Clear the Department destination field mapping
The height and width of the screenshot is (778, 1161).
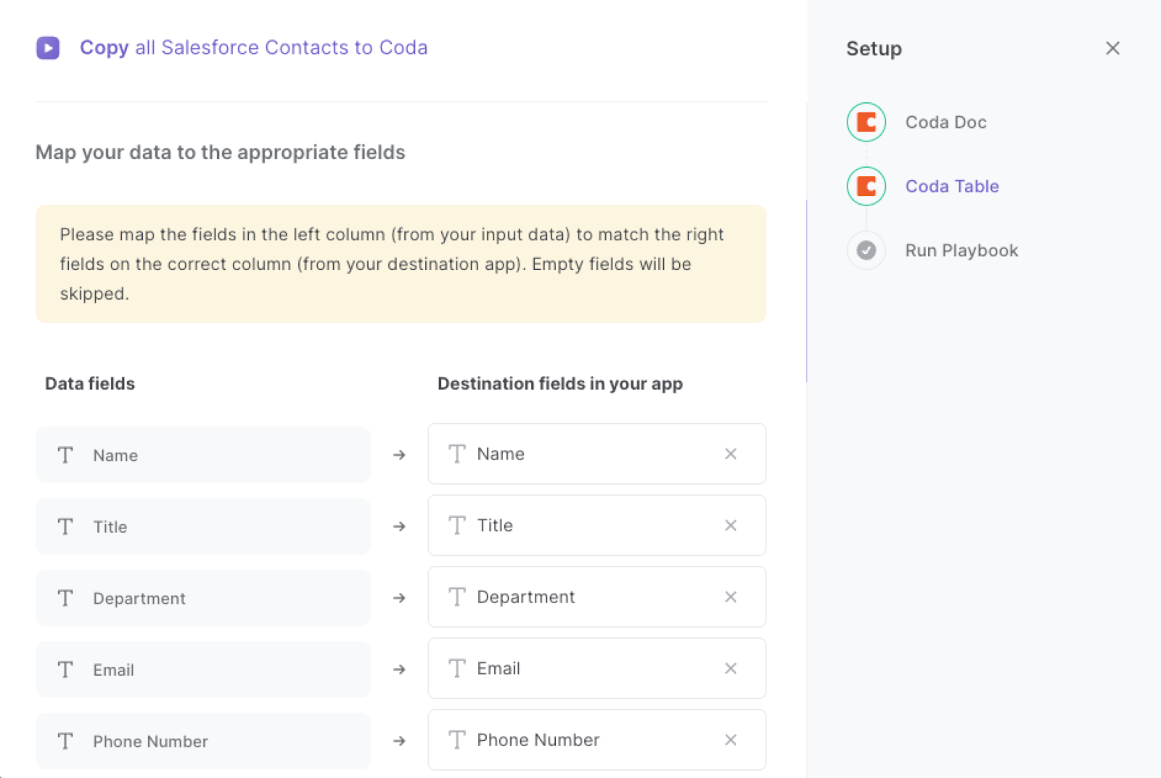point(731,597)
